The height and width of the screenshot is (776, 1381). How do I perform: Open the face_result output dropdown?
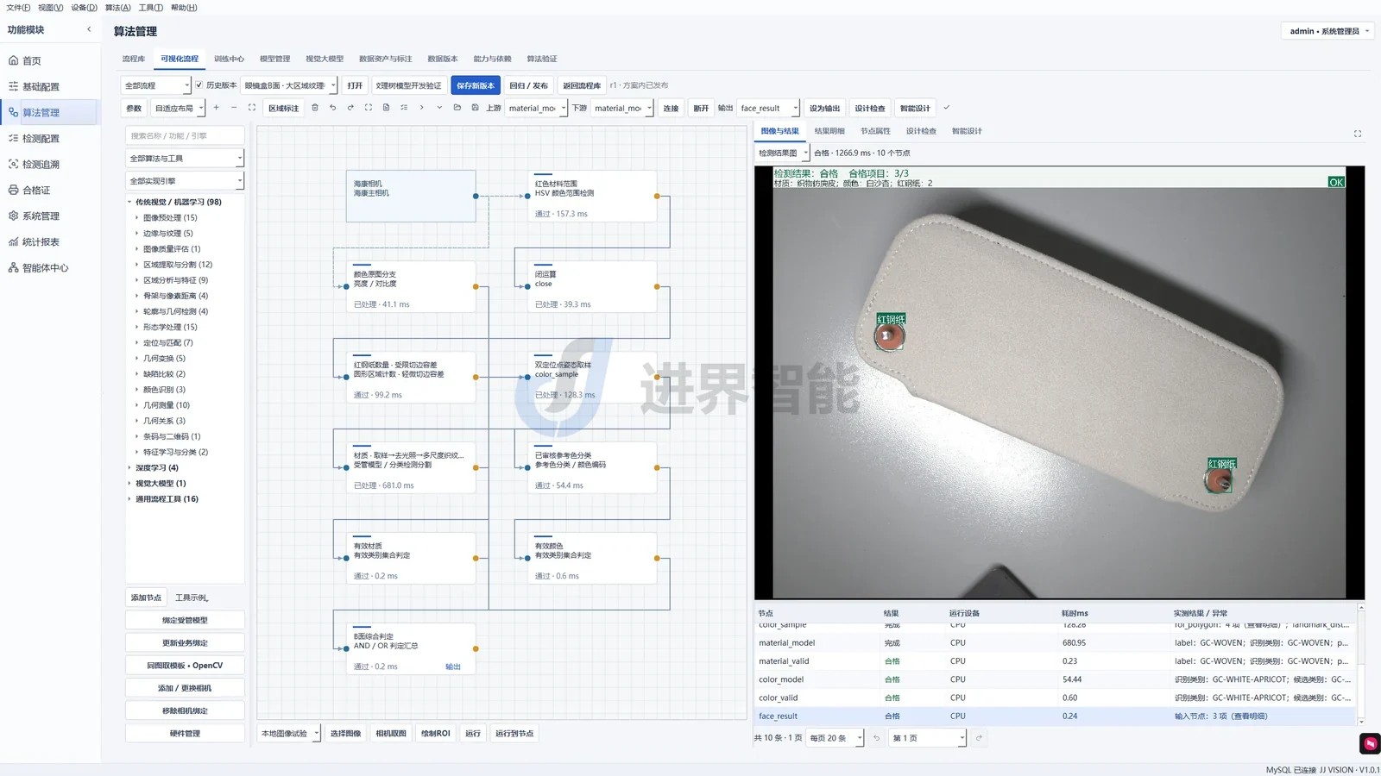coord(768,109)
